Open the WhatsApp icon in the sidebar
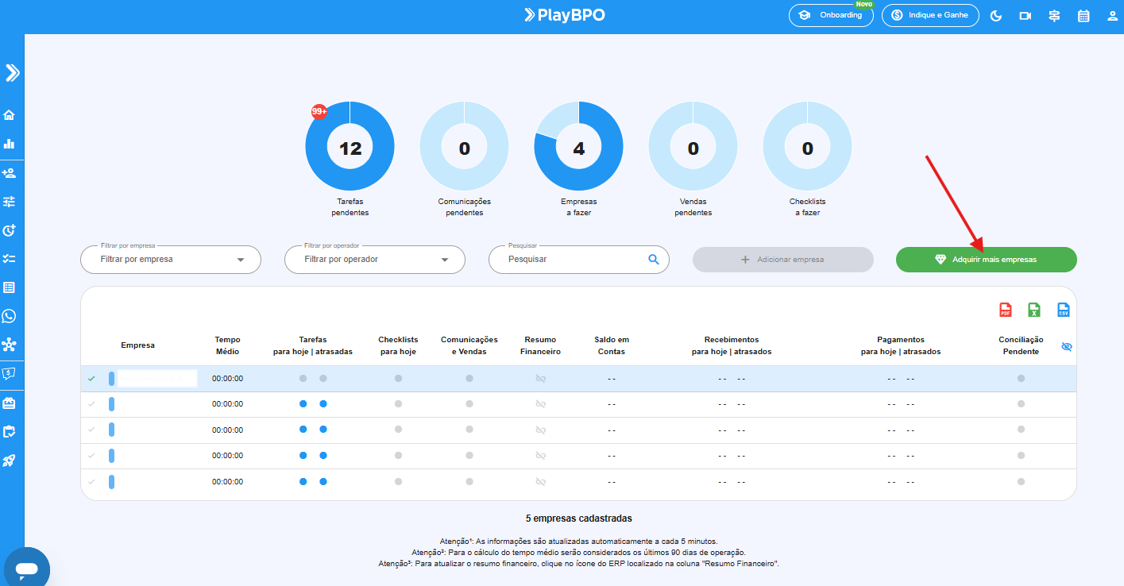 [x=10, y=316]
